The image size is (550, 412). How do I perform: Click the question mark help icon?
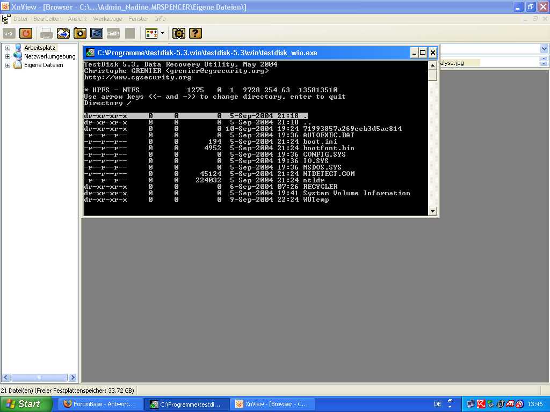pyautogui.click(x=196, y=33)
